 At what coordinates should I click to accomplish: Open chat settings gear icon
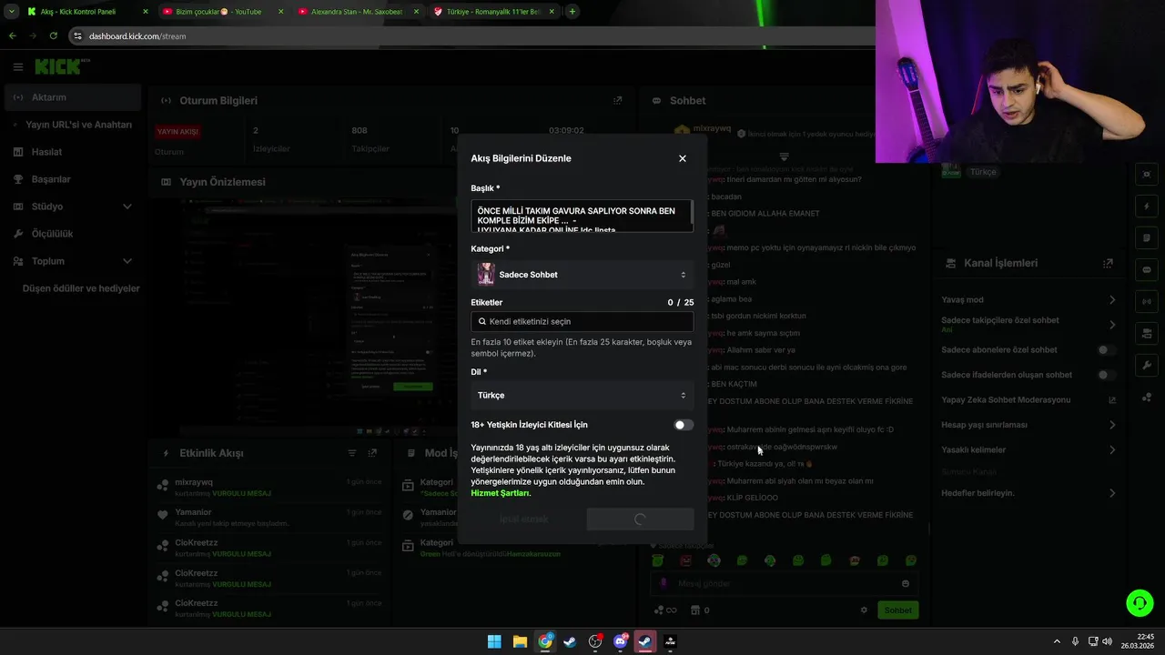click(864, 610)
